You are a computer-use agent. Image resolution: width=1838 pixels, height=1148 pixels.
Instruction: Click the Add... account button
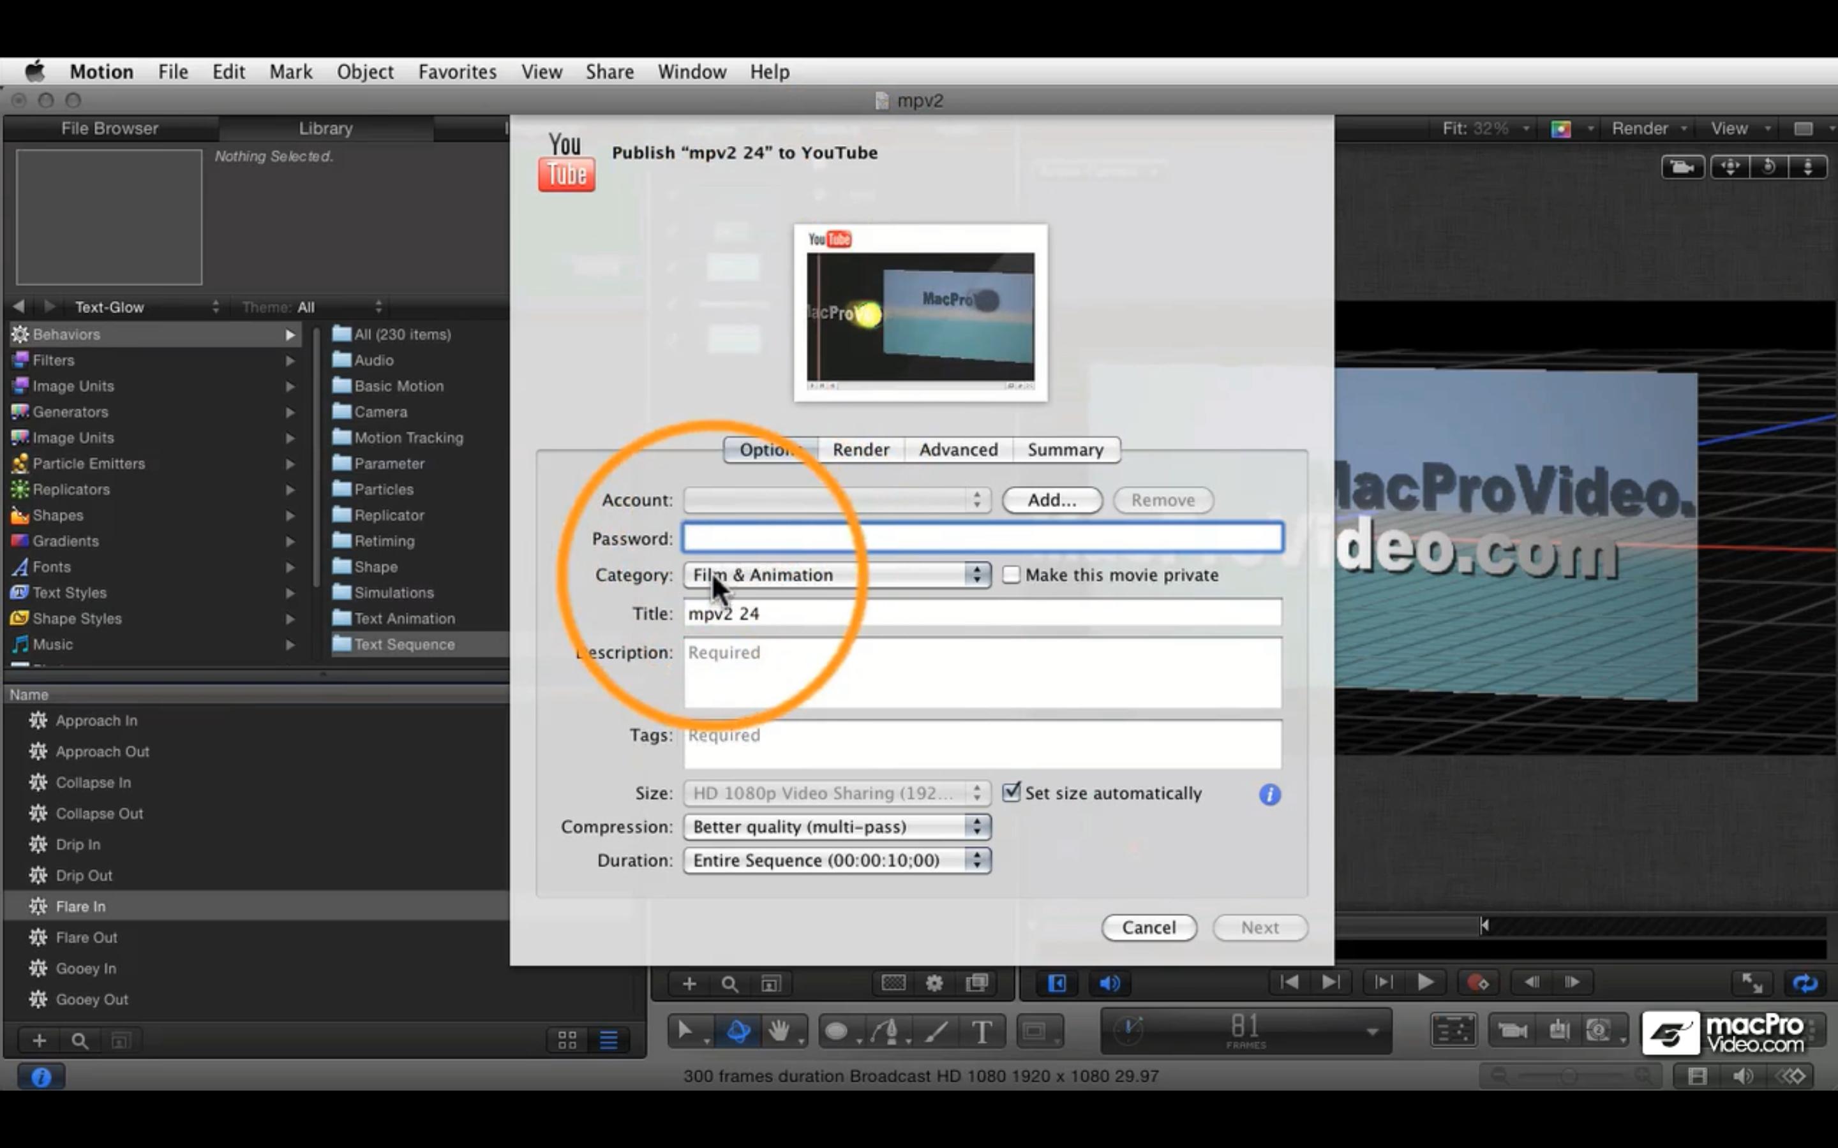pyautogui.click(x=1052, y=499)
